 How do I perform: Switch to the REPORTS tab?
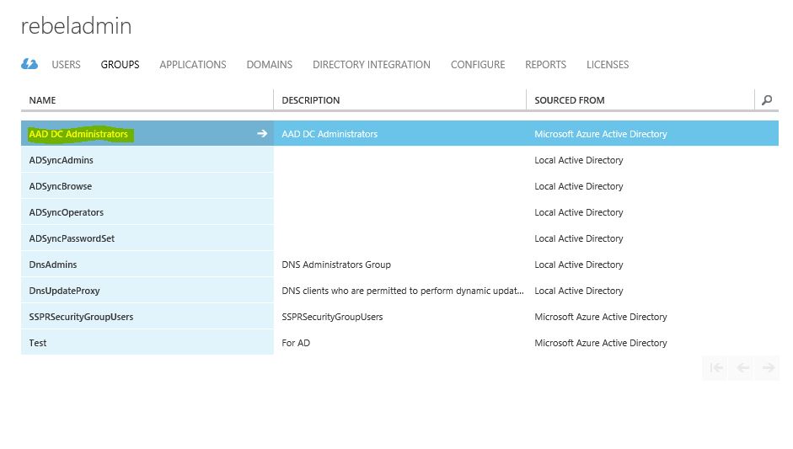pyautogui.click(x=545, y=65)
